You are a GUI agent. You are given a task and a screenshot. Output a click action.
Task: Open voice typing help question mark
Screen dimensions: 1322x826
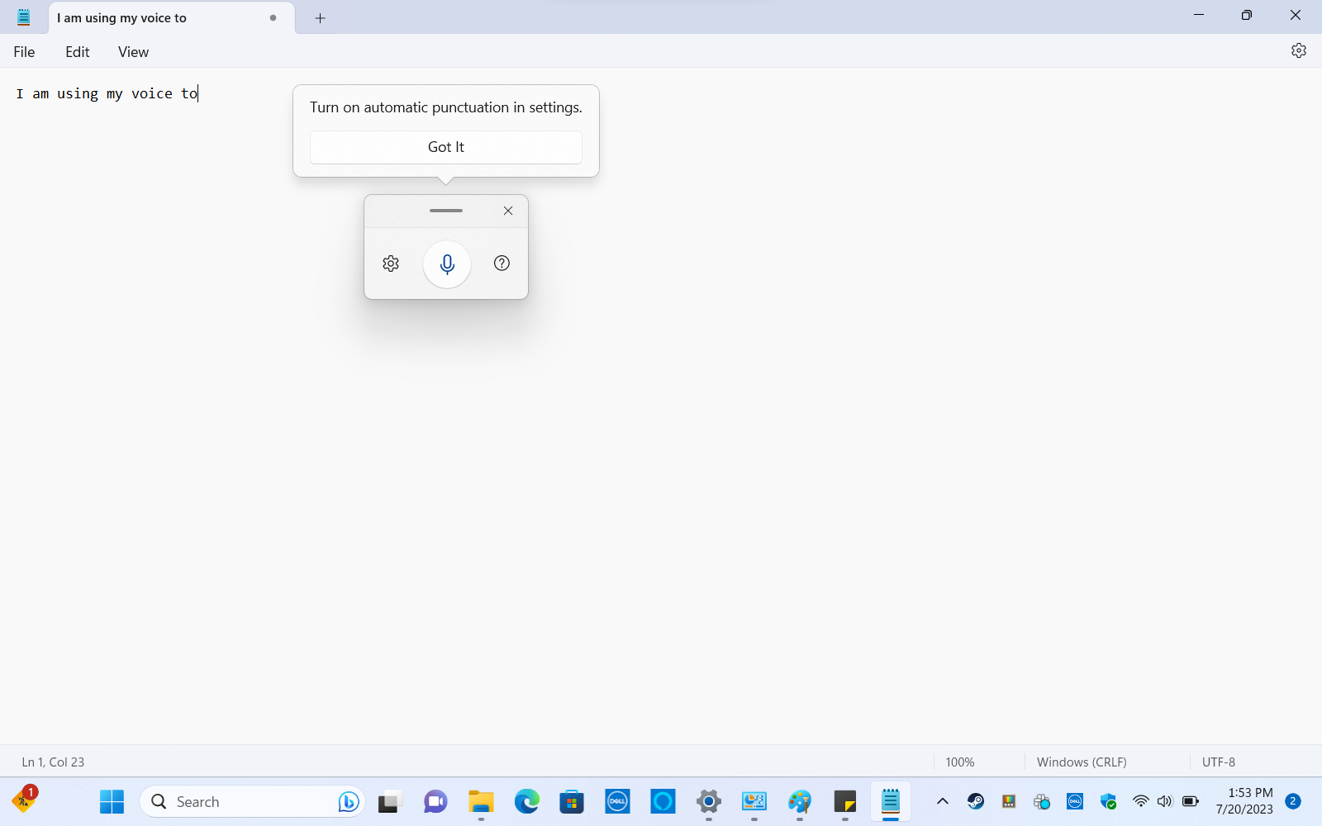click(x=502, y=263)
